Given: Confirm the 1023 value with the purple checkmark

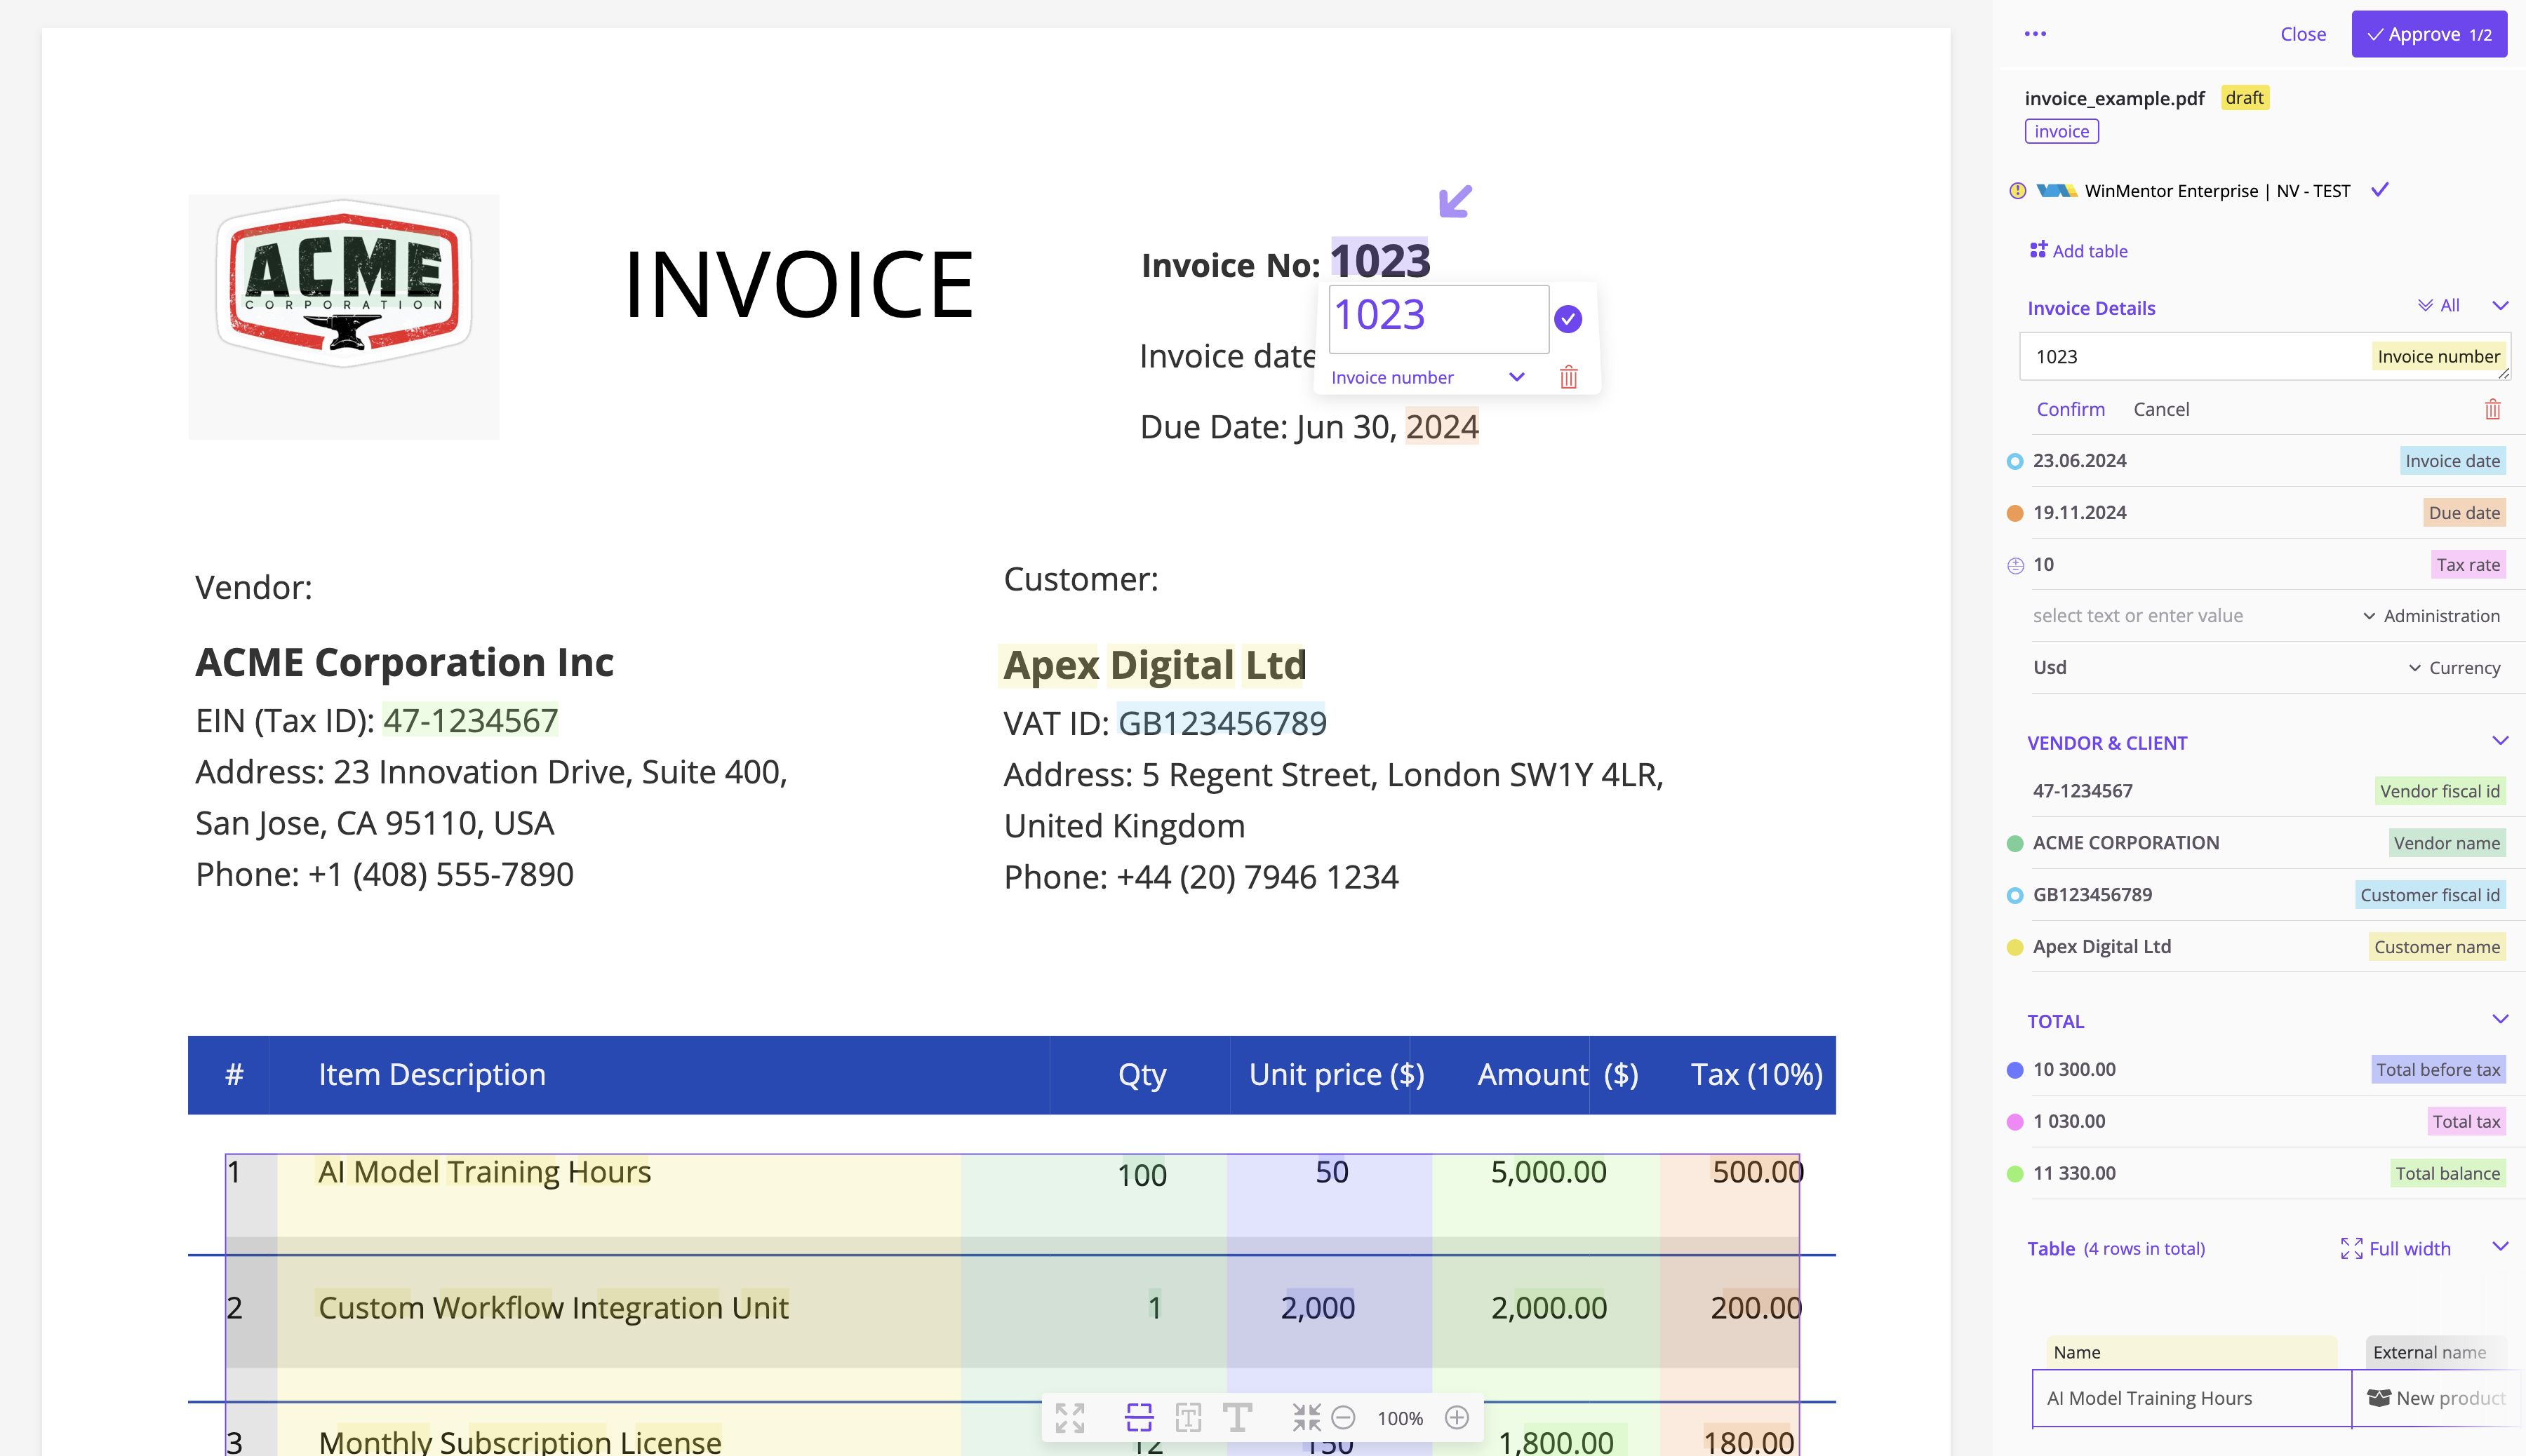Looking at the screenshot, I should (1568, 318).
